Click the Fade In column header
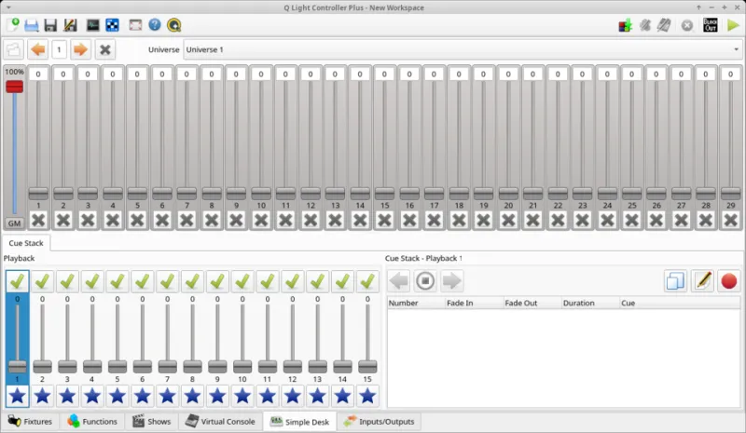The image size is (746, 433). pos(475,303)
